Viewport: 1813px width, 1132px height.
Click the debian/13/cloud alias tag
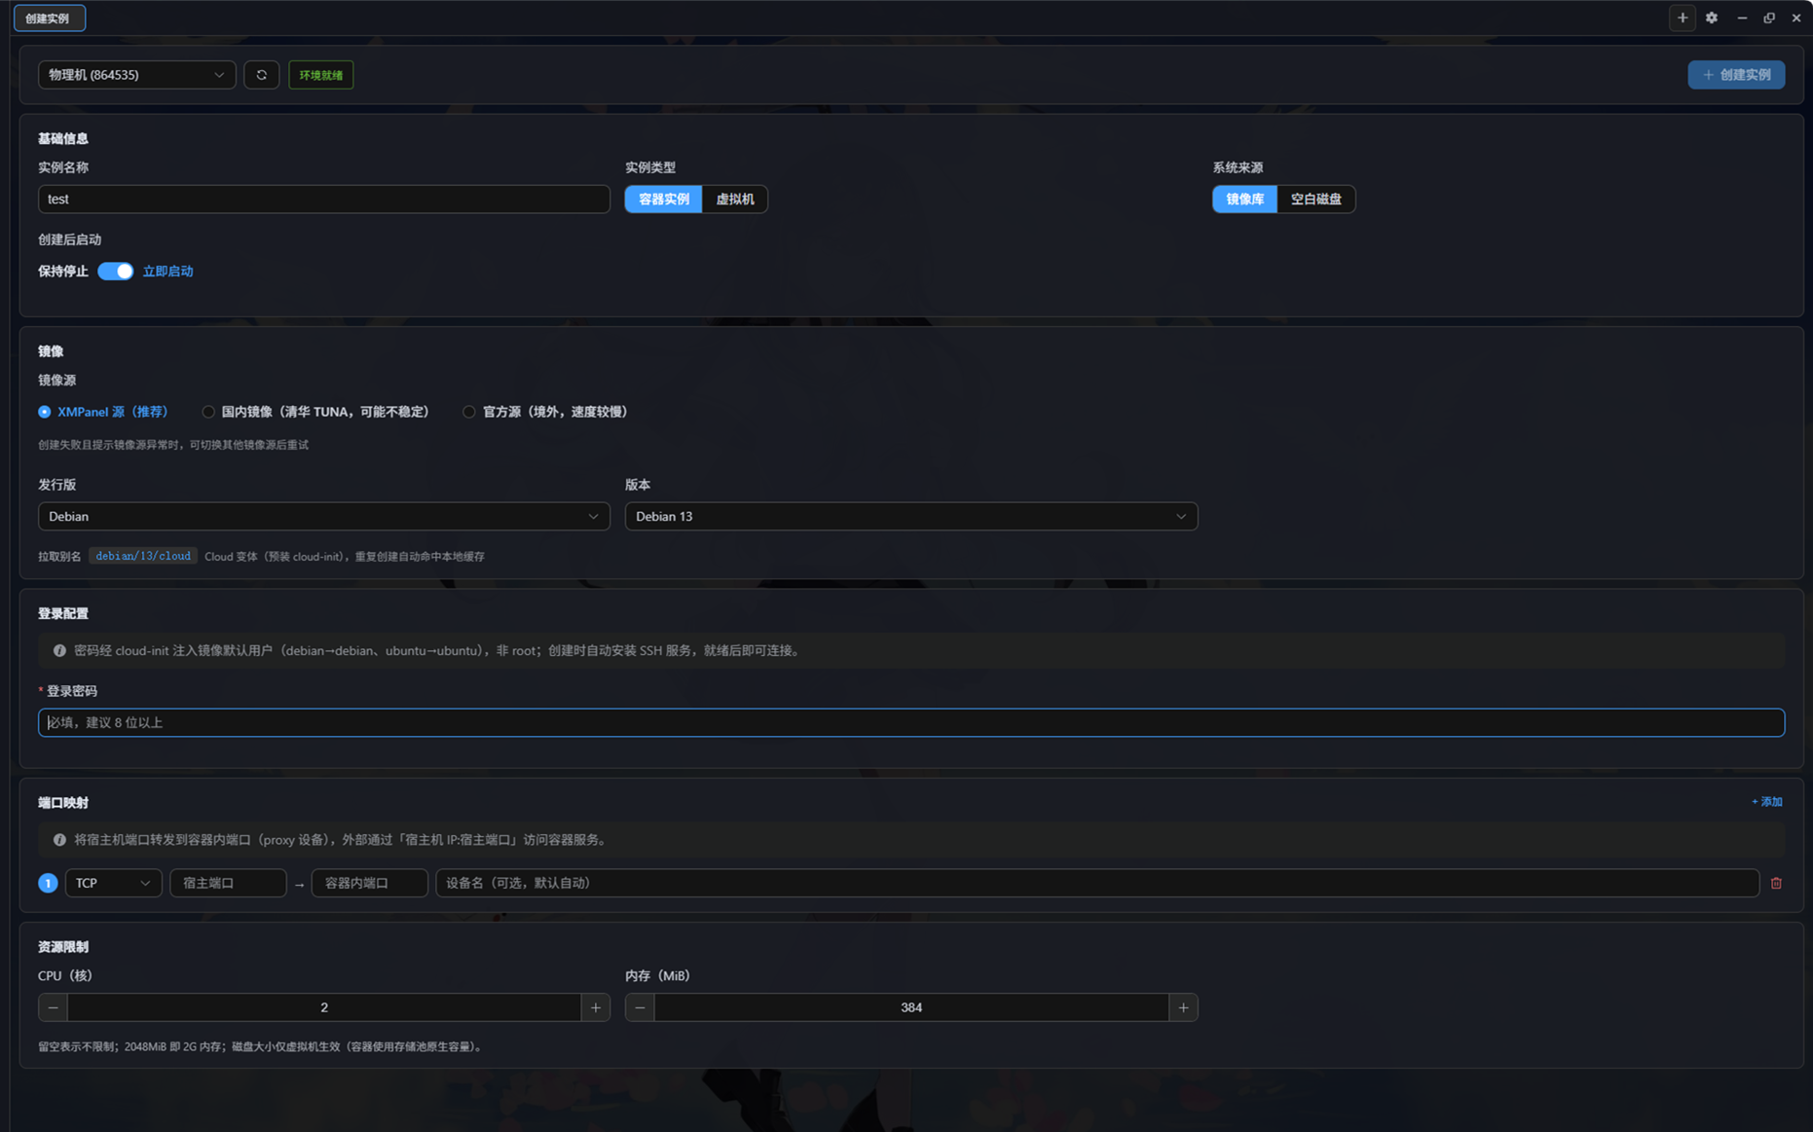click(143, 556)
